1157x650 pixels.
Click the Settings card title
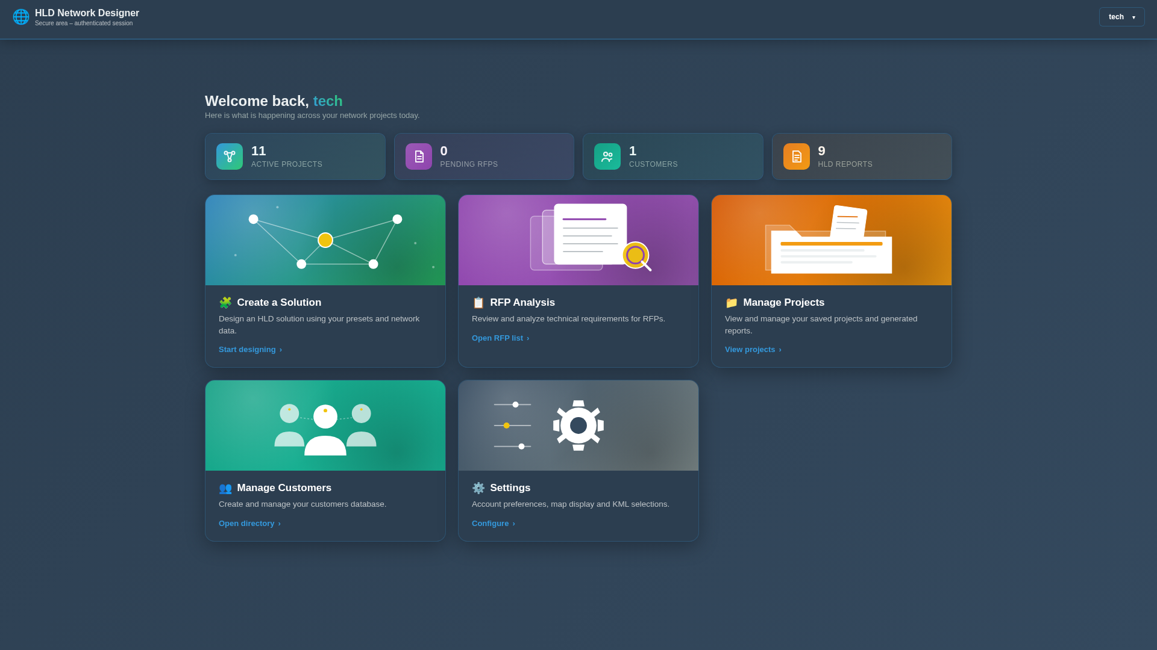(510, 488)
